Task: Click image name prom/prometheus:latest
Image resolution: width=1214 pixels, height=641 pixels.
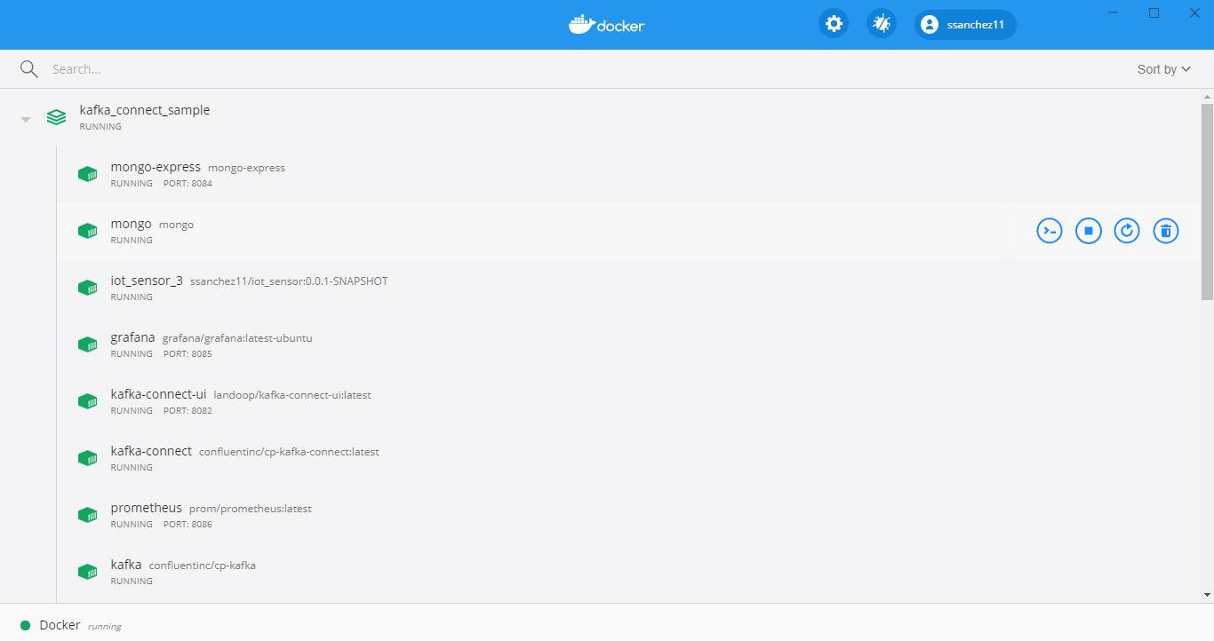Action: [x=251, y=509]
